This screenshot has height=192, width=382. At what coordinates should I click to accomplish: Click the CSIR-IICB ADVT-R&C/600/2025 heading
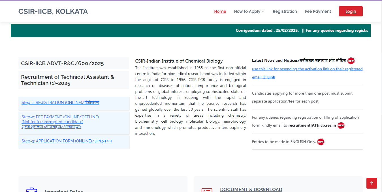62,63
